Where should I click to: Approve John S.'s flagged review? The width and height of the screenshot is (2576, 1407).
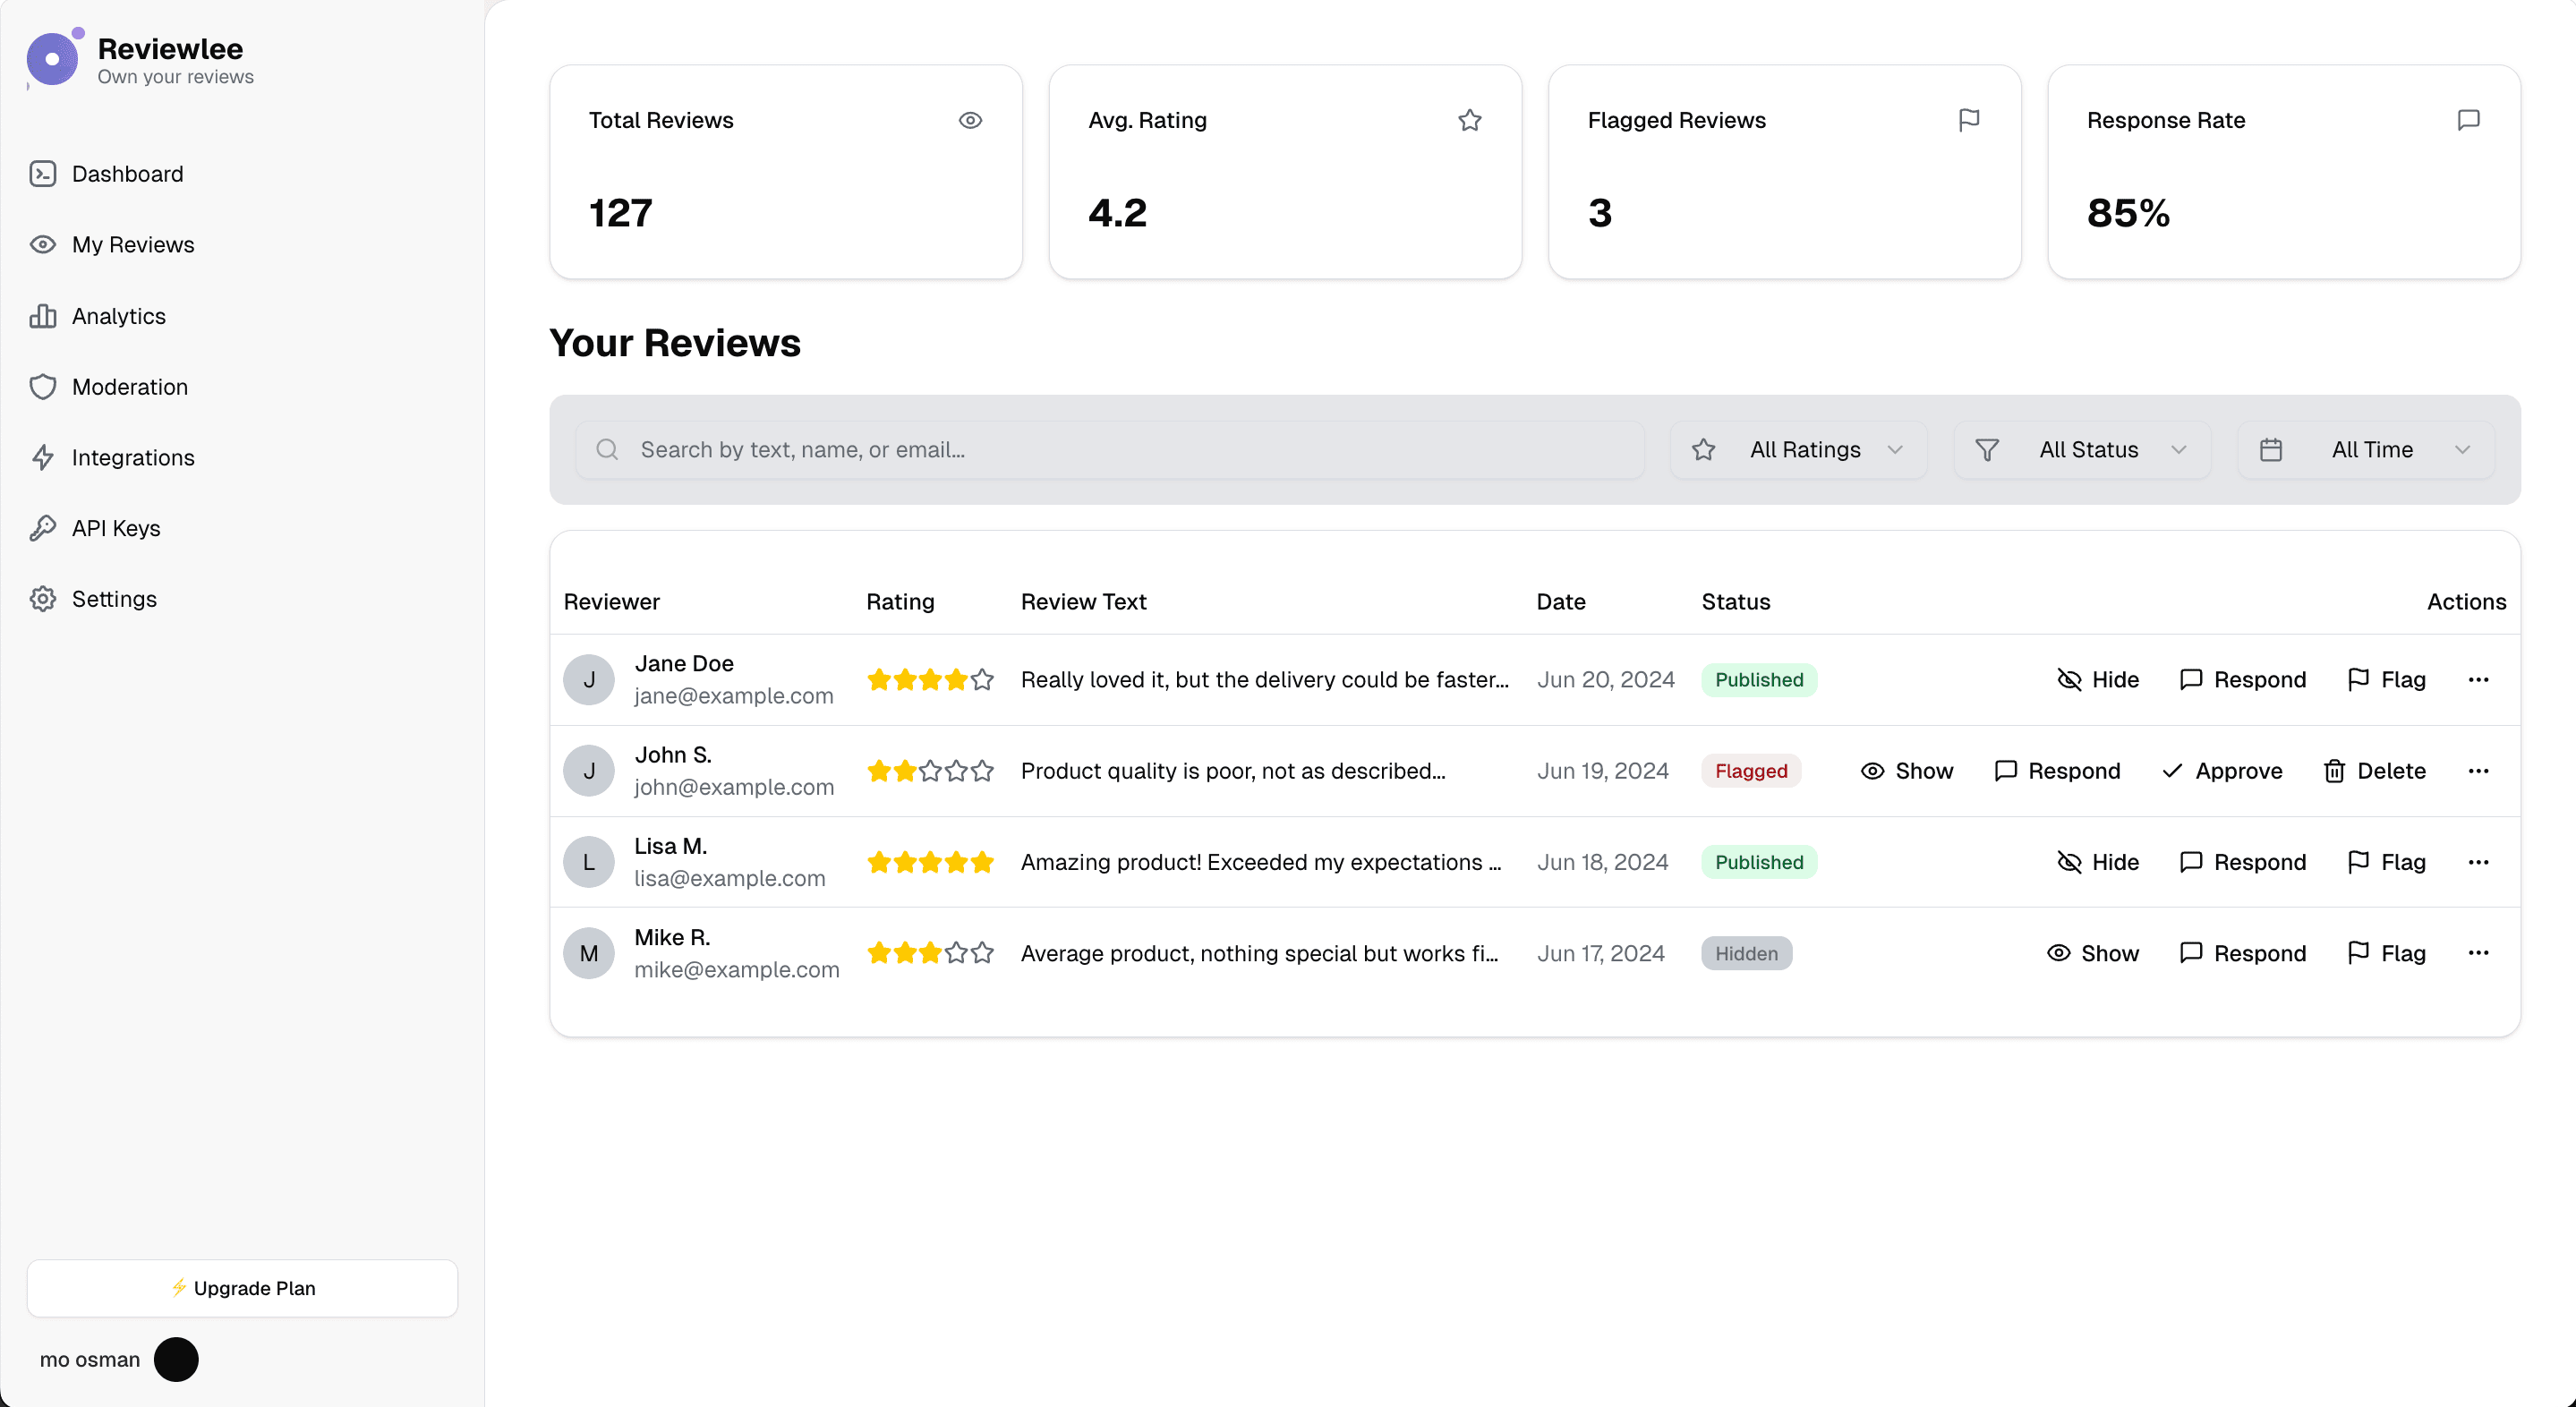(2222, 770)
